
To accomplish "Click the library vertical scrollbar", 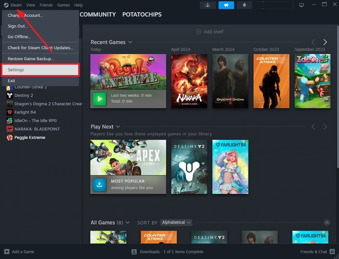I will [338, 96].
